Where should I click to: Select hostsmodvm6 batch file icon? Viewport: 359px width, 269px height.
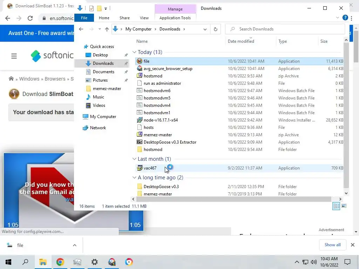pos(140,91)
